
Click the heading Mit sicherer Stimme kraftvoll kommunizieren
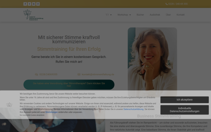tap(69, 39)
